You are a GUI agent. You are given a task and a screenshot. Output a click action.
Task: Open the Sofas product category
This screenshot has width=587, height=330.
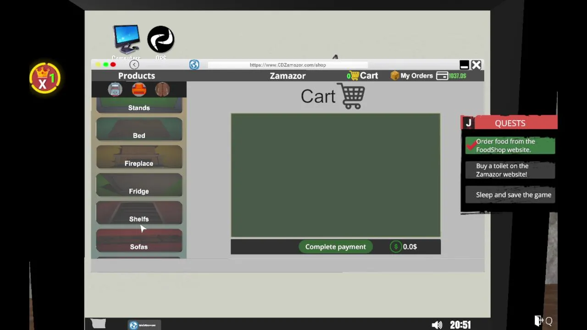point(139,241)
